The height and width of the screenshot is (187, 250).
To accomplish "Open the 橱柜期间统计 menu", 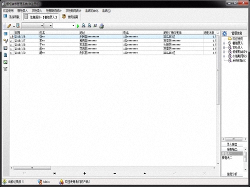I will pyautogui.click(x=54, y=11).
